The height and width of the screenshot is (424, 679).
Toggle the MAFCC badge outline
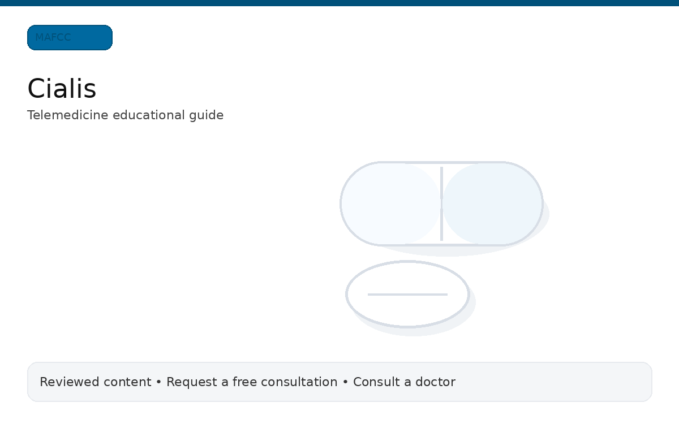pyautogui.click(x=70, y=37)
